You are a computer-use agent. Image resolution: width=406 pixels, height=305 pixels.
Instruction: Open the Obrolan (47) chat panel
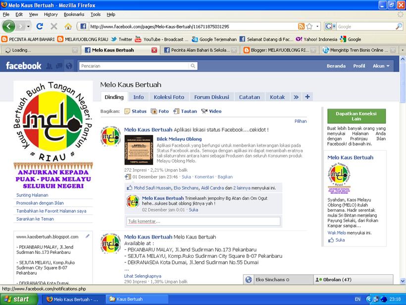click(x=353, y=280)
